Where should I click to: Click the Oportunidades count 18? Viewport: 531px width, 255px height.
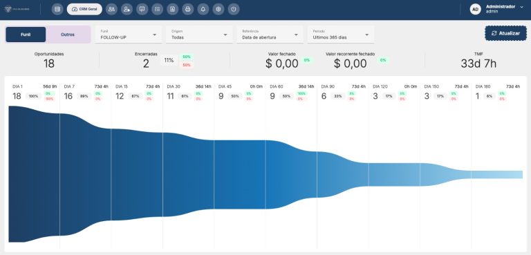(x=49, y=64)
